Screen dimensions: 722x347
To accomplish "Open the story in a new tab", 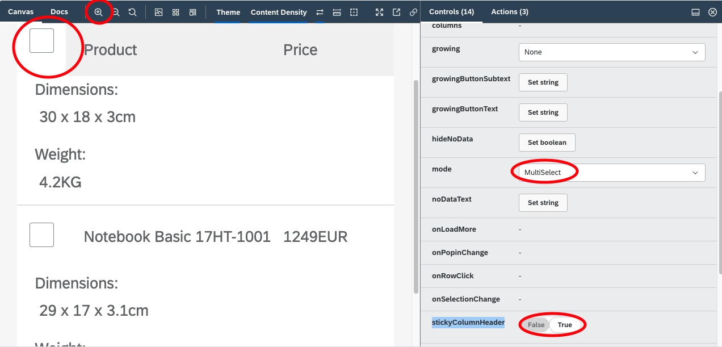I will tap(396, 11).
